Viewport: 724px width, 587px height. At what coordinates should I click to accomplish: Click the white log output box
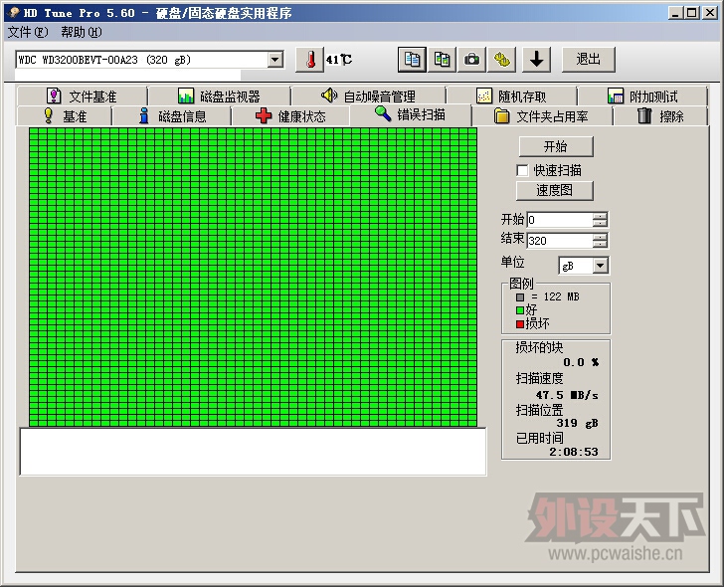pos(253,452)
